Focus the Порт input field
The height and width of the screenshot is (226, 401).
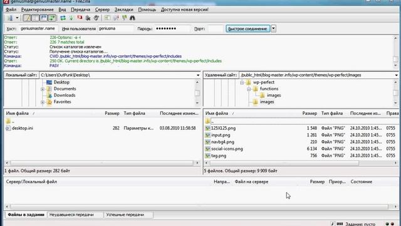[216, 29]
